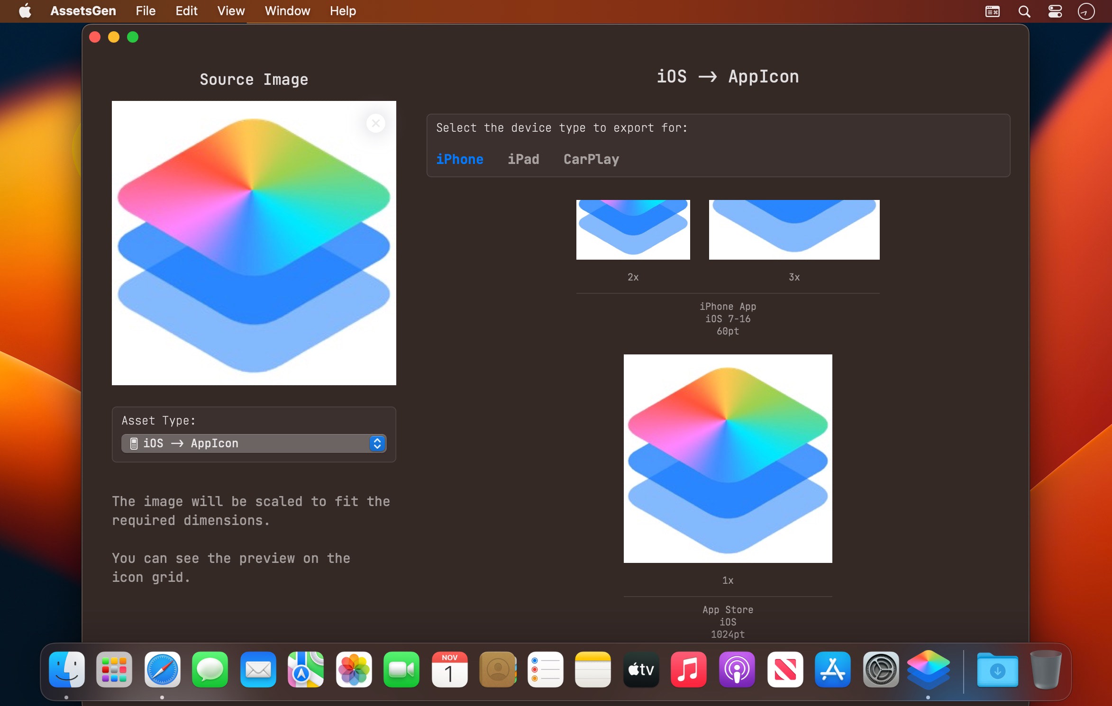Switch to the CarPlay device type

pyautogui.click(x=591, y=159)
